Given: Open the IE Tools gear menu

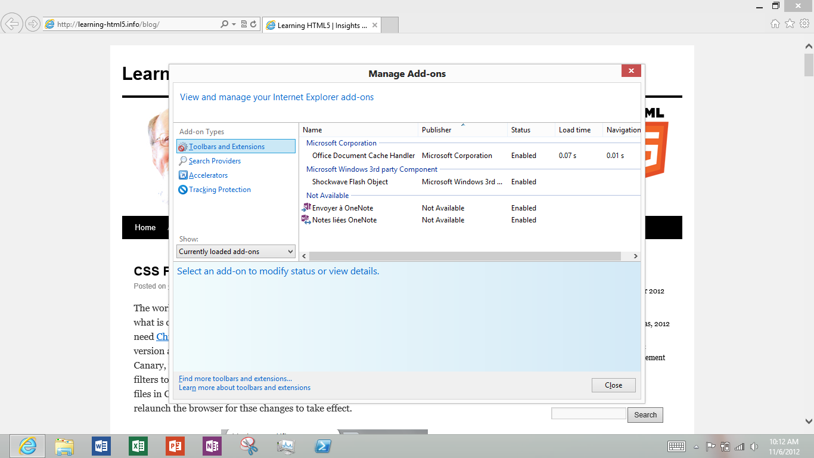Looking at the screenshot, I should tap(804, 24).
